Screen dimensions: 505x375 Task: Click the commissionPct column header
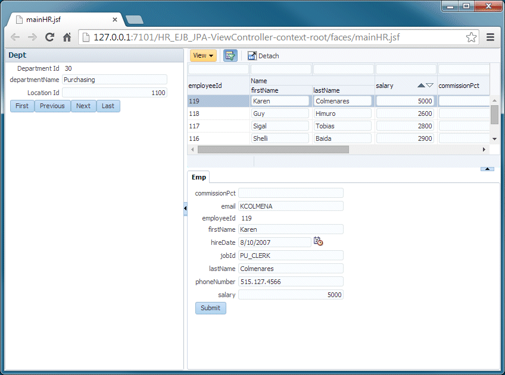tap(463, 86)
